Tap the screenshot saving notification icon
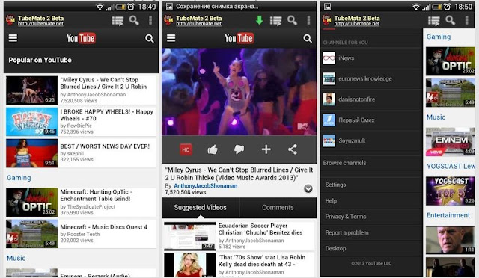Image resolution: width=479 pixels, height=278 pixels. [169, 7]
